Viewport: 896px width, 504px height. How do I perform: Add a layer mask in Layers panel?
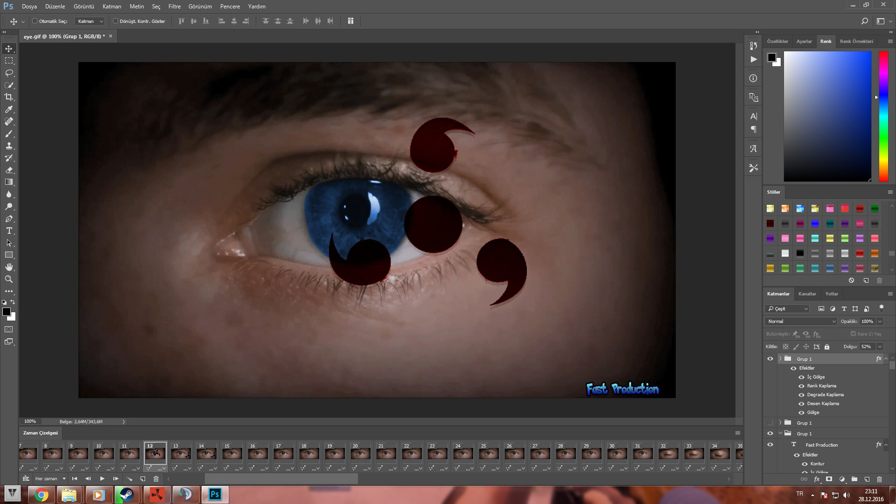829,479
